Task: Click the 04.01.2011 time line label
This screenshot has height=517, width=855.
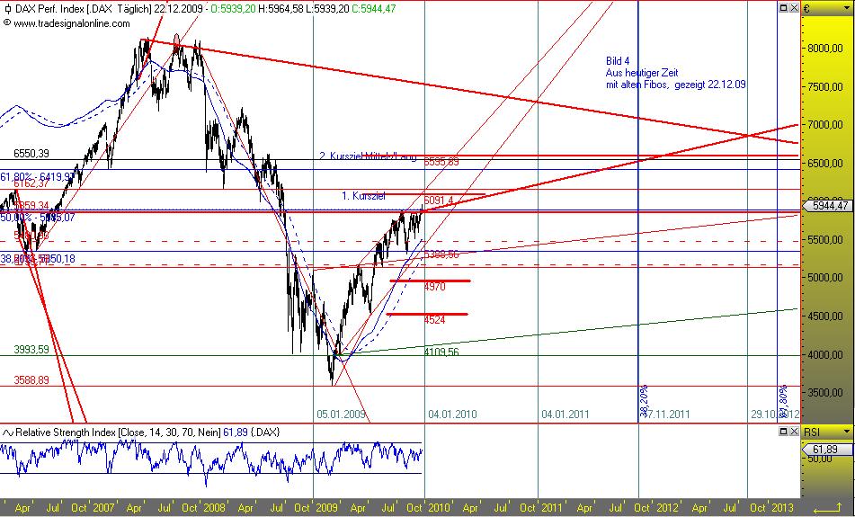Action: (x=566, y=414)
